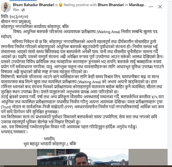Viewport: 172px width, 167px height.
Task: Open the Bhum Bahadur Bhandari name link
Action: 34,5
